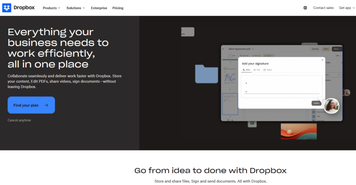This screenshot has height=185, width=356.
Task: Switch to the Upload signature tab
Action: (268, 70)
